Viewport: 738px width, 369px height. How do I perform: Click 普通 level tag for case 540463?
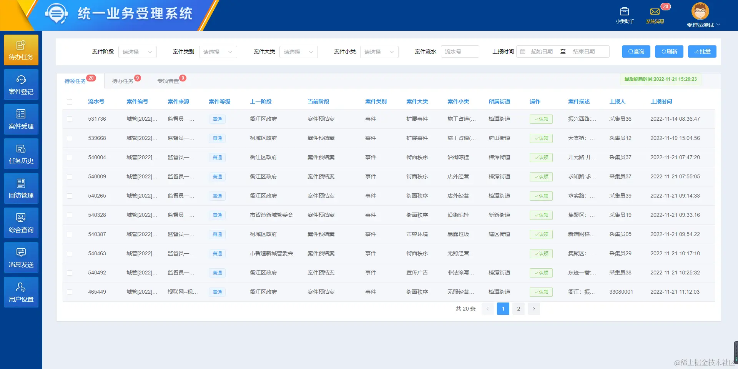pyautogui.click(x=217, y=254)
